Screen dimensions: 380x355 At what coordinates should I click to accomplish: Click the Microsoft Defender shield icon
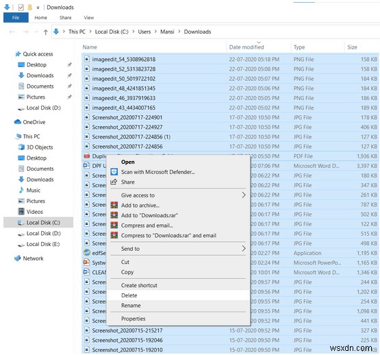(x=114, y=172)
